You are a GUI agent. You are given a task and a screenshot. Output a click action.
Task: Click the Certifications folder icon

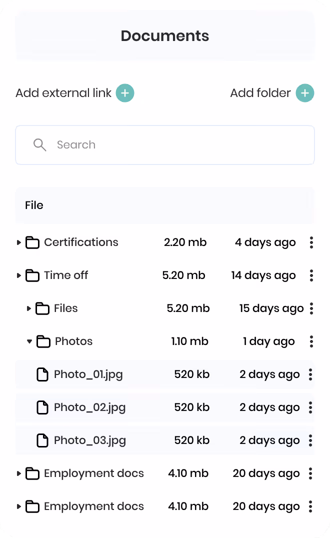pos(32,242)
